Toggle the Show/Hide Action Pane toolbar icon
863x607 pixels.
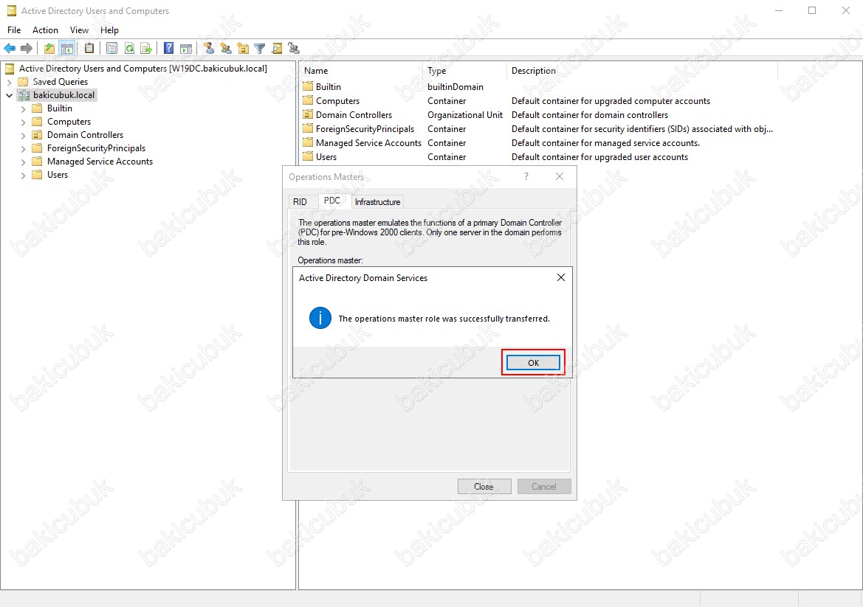point(186,49)
